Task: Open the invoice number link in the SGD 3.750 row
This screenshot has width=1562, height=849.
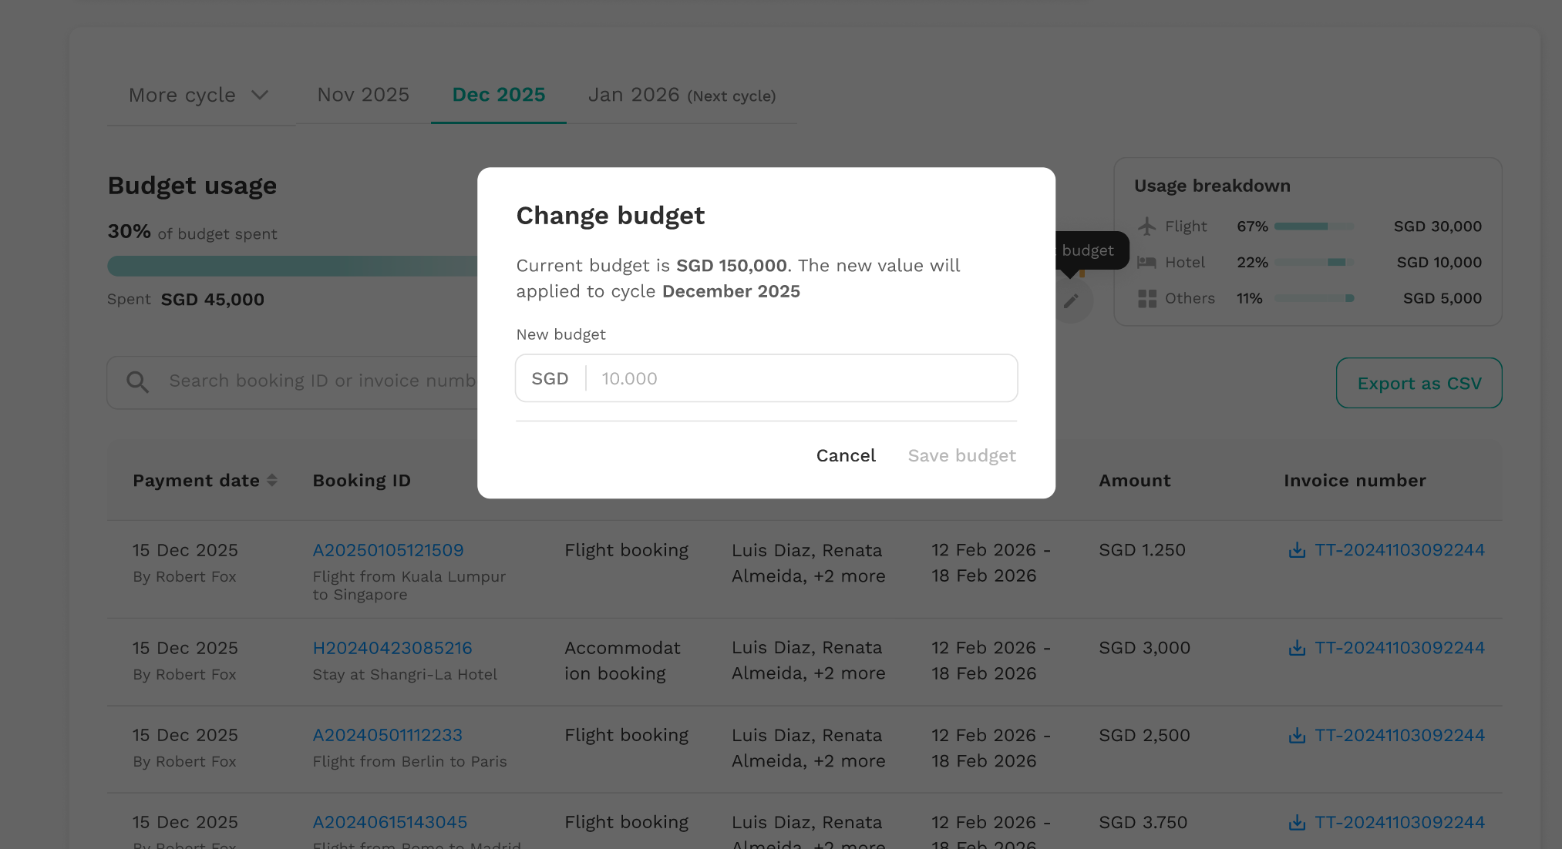Action: click(1400, 823)
